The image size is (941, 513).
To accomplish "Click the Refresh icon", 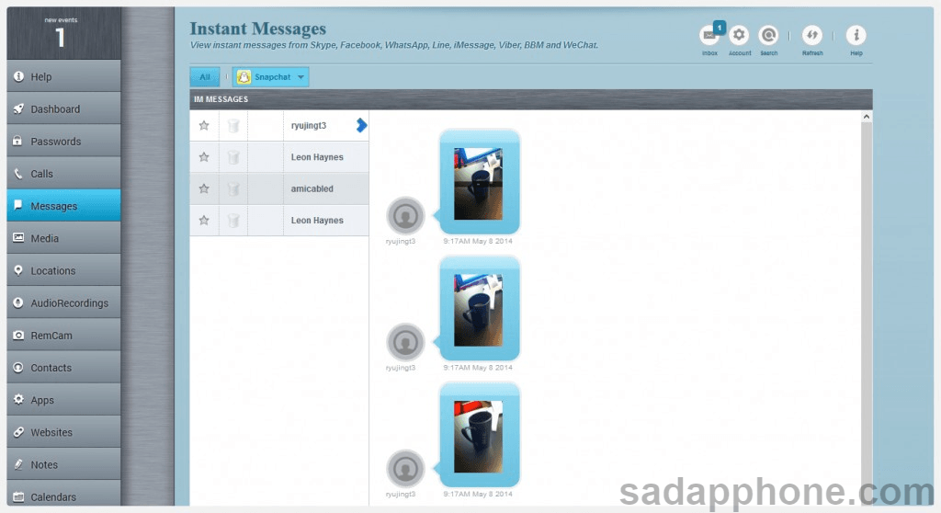I will pyautogui.click(x=811, y=36).
